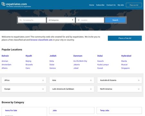Select the Kuwait location
145x116 pixels.
100,68
